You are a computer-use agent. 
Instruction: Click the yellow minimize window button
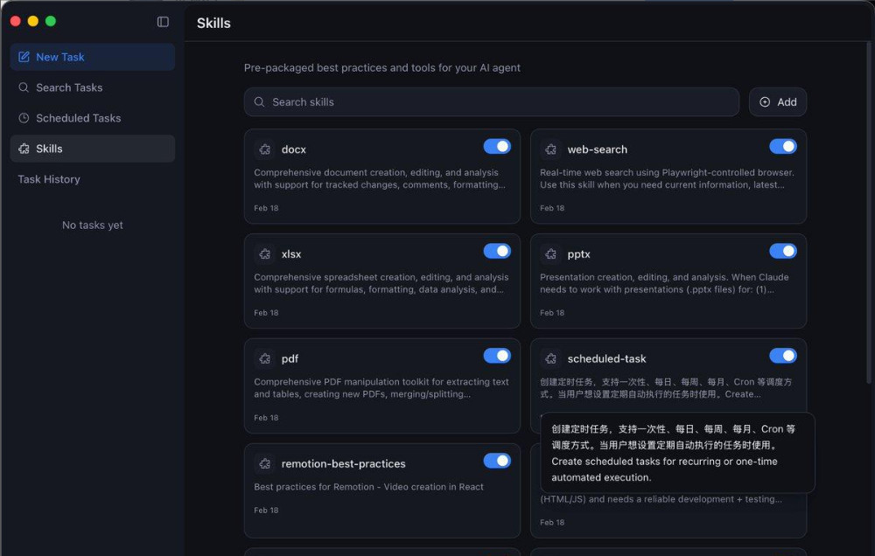coord(33,21)
